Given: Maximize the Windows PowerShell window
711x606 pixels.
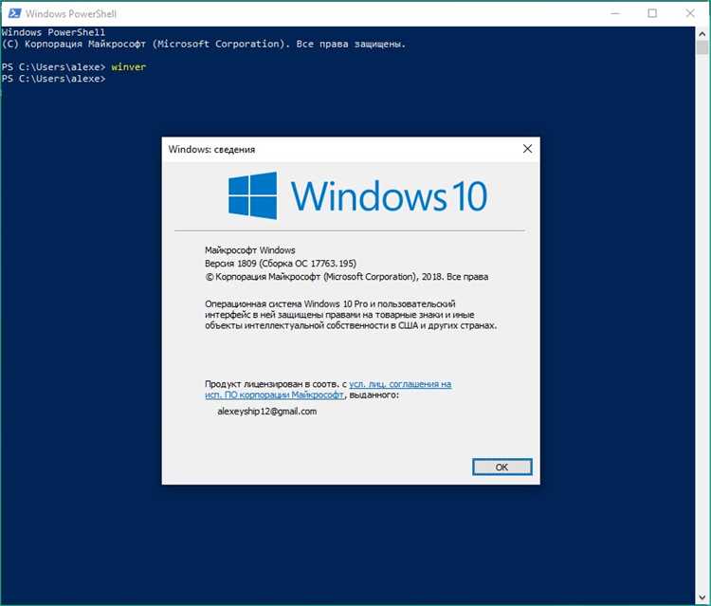Looking at the screenshot, I should (652, 13).
